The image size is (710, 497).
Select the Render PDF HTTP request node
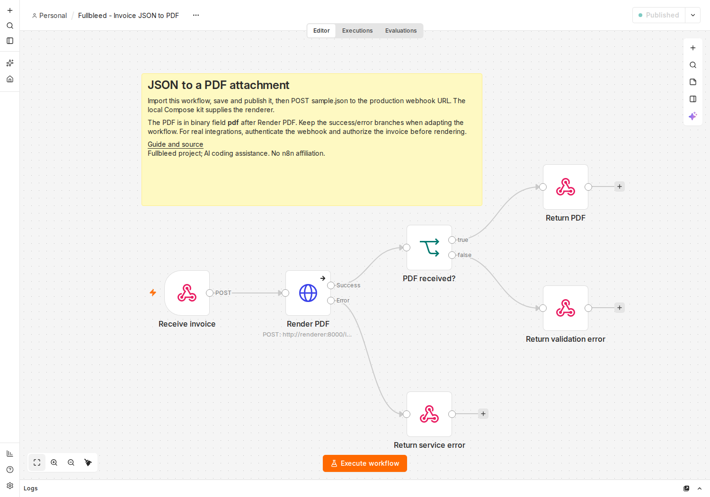tap(308, 293)
